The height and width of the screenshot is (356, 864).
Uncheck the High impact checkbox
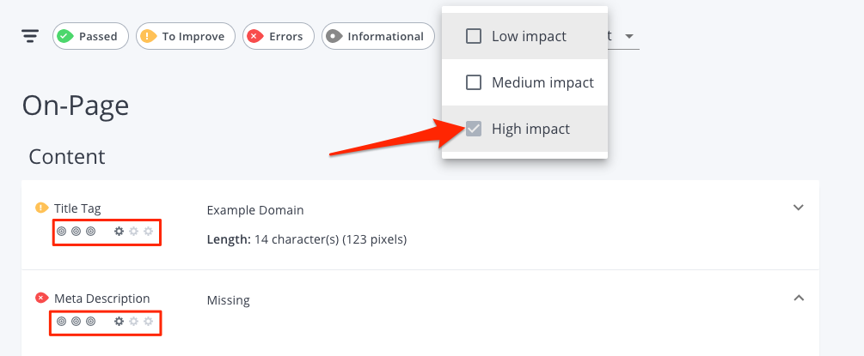pos(474,129)
